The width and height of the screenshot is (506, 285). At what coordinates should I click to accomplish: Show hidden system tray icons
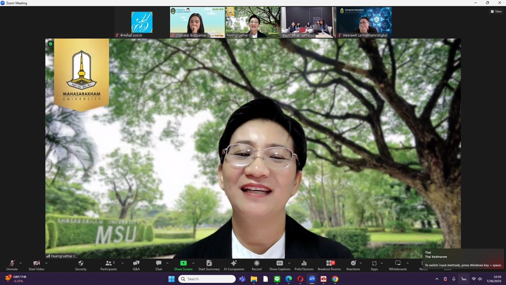437,279
